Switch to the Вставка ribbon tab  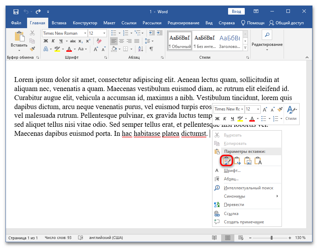pos(59,23)
